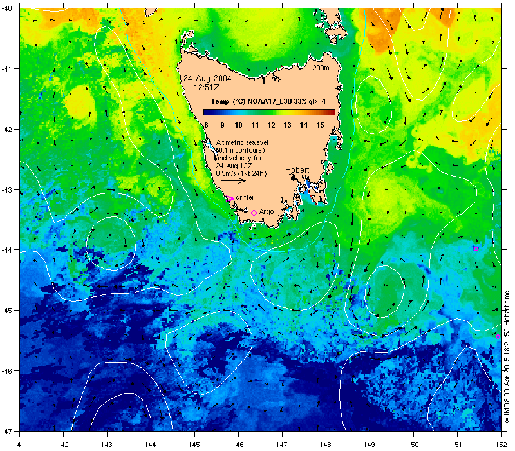Screen dimensions: 515x451
Task: Click the longitude axis label '152'
Action: coord(501,445)
